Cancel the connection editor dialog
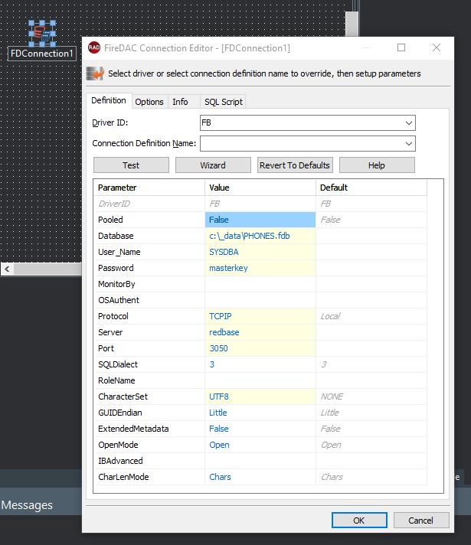 pos(421,521)
